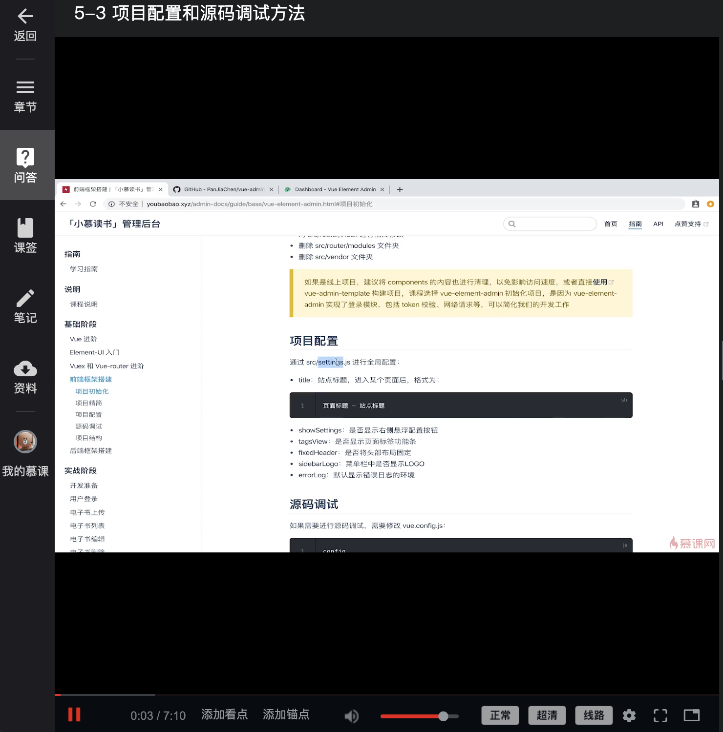Reload the browser page

pyautogui.click(x=93, y=204)
